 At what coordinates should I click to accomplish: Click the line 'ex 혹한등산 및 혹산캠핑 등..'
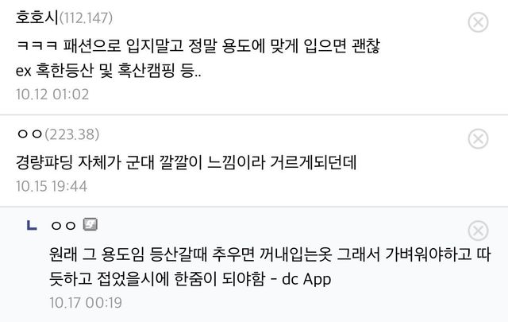click(x=107, y=71)
